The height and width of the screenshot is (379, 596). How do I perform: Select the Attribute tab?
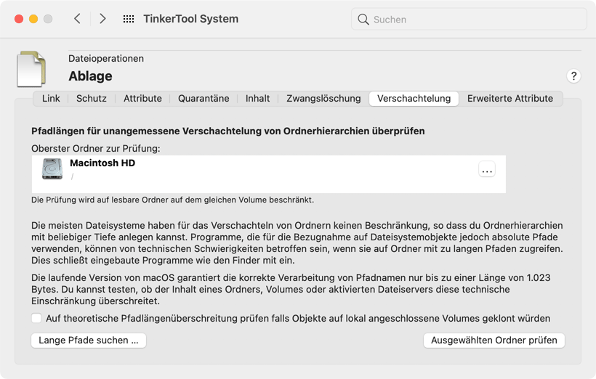[142, 98]
